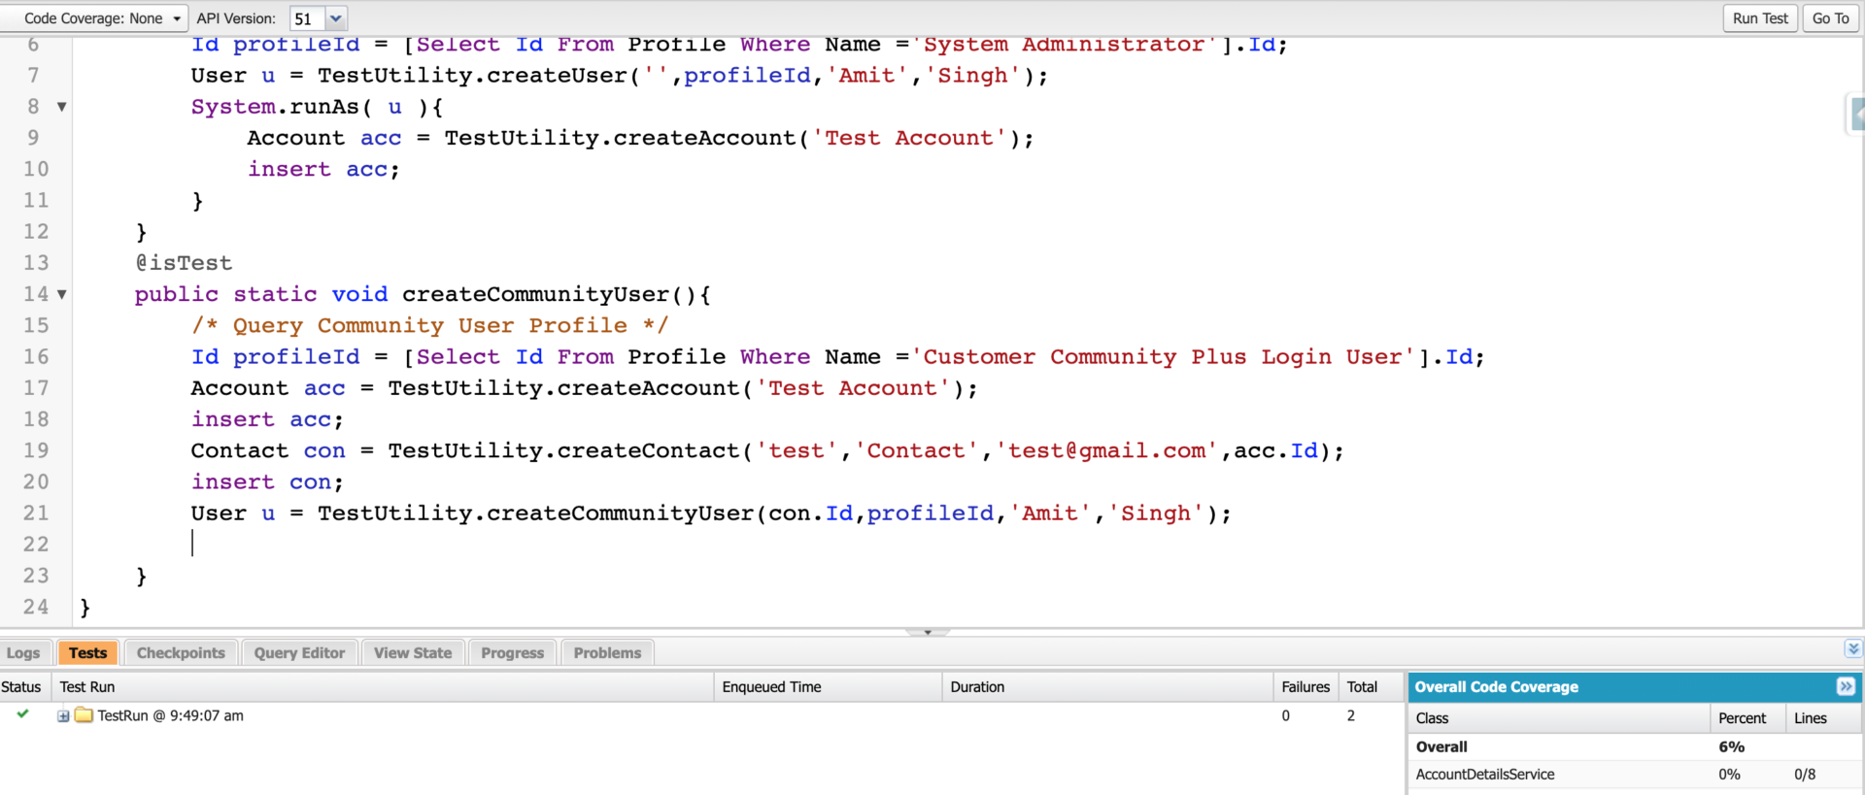Image resolution: width=1865 pixels, height=795 pixels.
Task: Open the Query Editor tab
Action: point(299,653)
